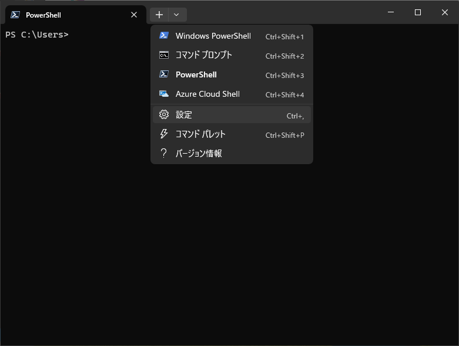The width and height of the screenshot is (459, 346).
Task: Click the Ctrl+Shift+1 shortcut text
Action: pos(284,37)
